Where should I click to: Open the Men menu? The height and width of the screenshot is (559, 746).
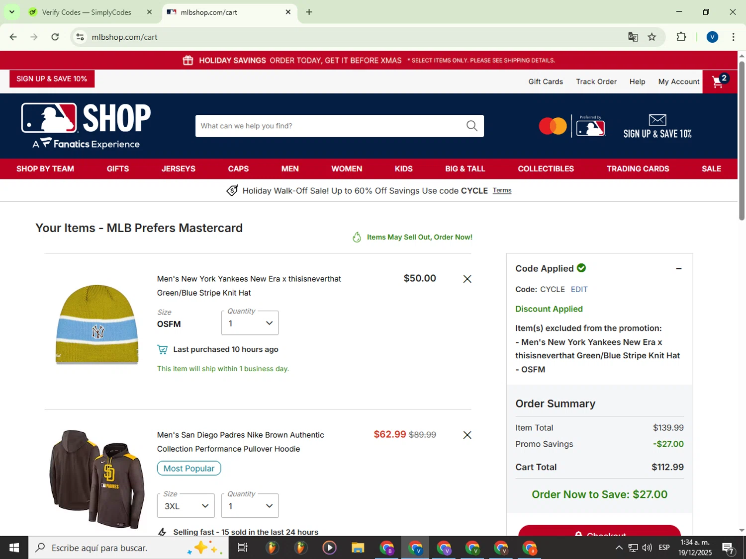pos(290,169)
